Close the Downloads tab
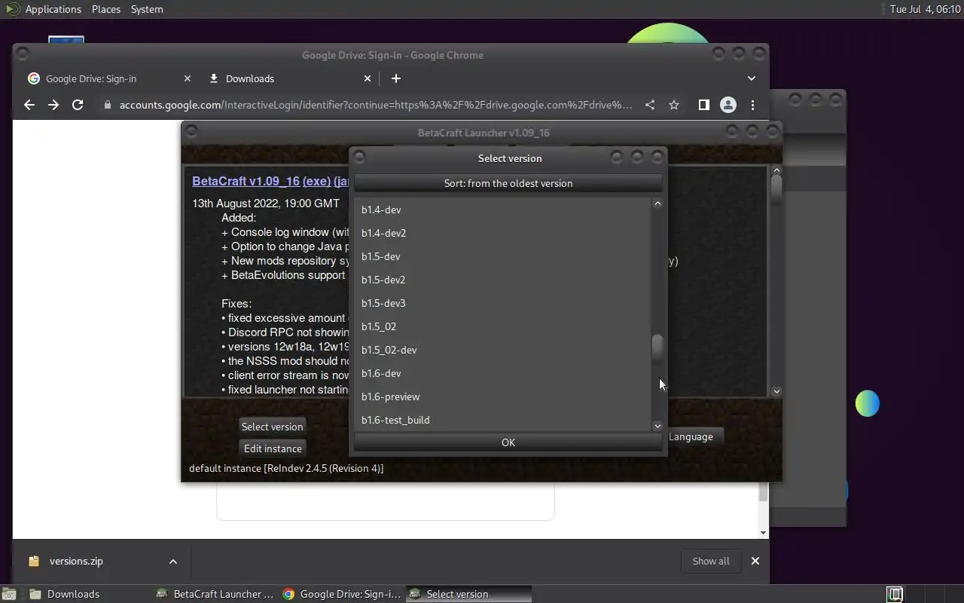Screen dimensions: 964x603 [x=368, y=78]
